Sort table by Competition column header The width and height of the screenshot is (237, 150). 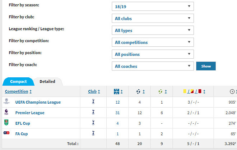tap(17, 91)
